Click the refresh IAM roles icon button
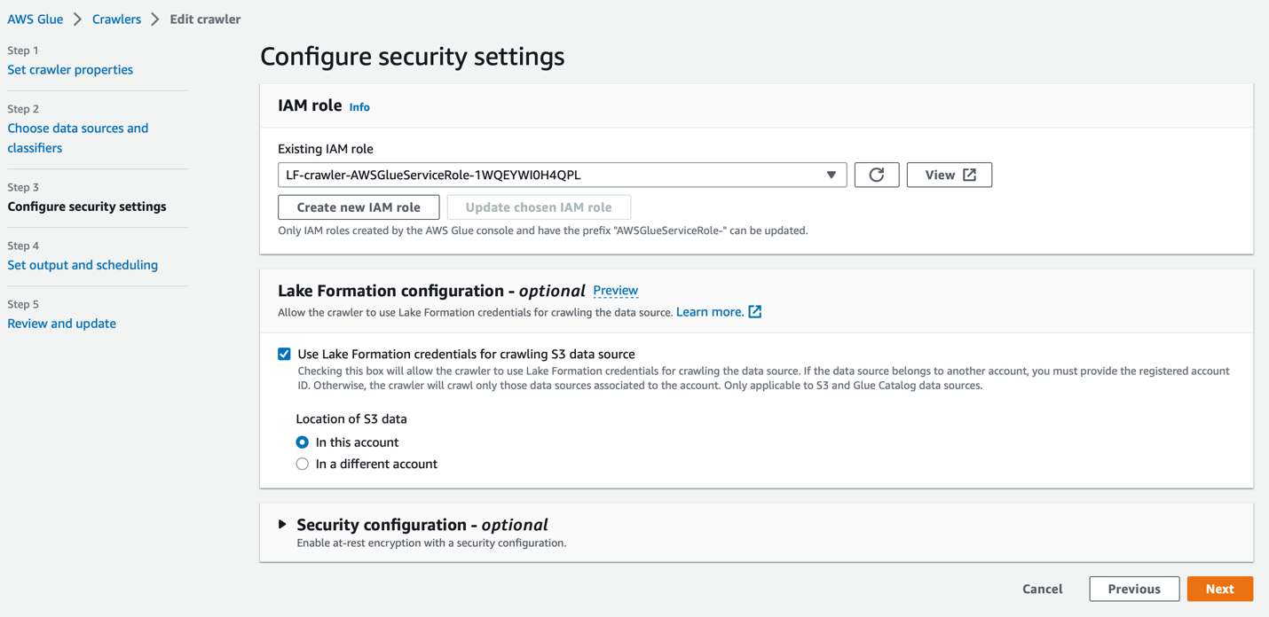This screenshot has width=1269, height=617. [x=877, y=175]
